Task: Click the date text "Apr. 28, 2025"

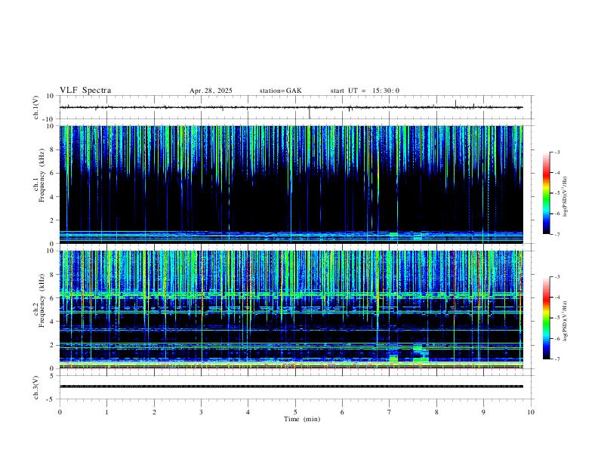Action: click(211, 91)
